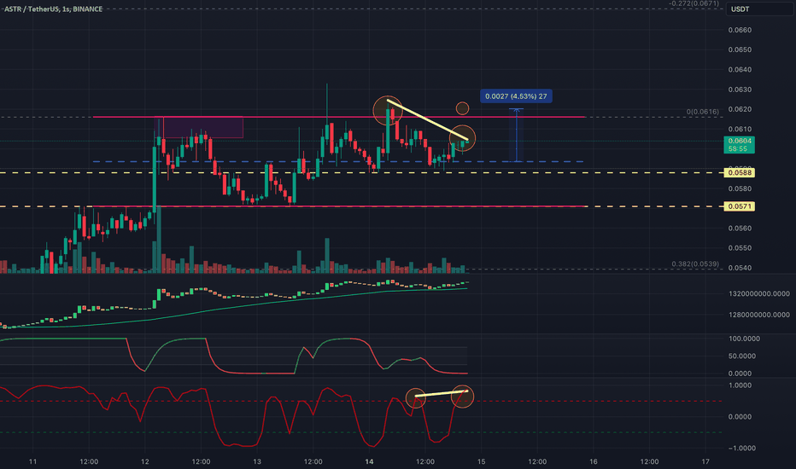Click the -0.272(0.0671) Fibonacci level label
The image size is (796, 469).
(694, 3)
